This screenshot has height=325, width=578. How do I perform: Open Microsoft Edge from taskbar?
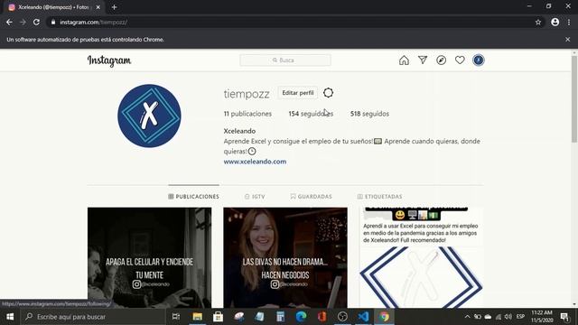[x=301, y=317]
